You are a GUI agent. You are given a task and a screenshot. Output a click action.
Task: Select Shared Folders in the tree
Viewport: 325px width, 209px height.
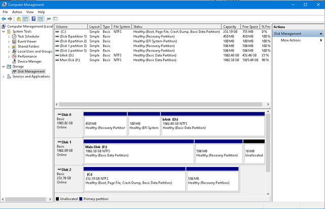pyautogui.click(x=28, y=46)
